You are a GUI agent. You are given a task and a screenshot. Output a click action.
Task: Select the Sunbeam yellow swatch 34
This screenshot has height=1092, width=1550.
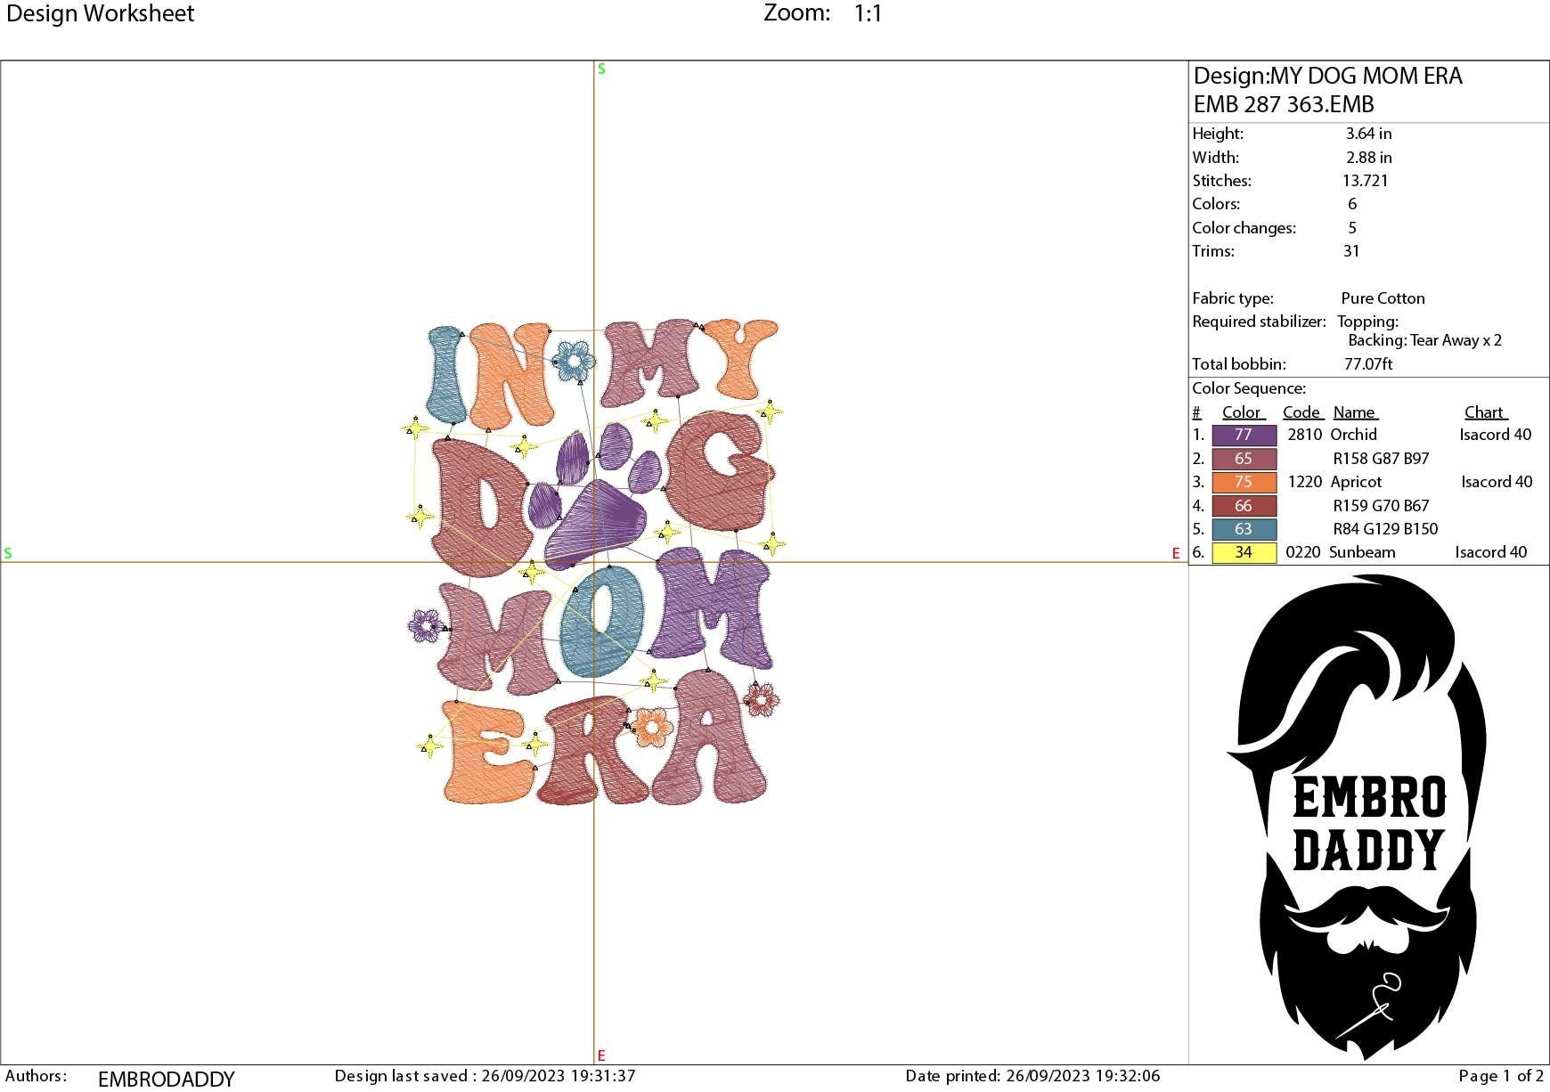coord(1243,552)
